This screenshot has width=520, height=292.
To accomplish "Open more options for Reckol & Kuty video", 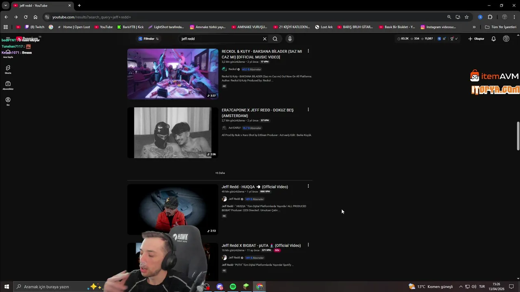I will [x=308, y=51].
